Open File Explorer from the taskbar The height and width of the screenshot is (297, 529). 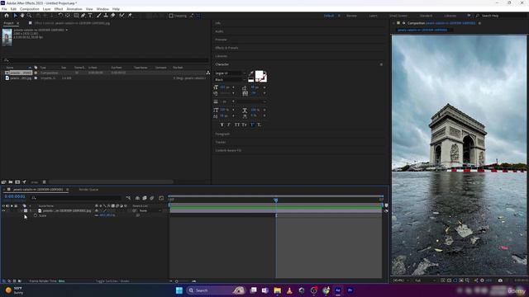(x=278, y=290)
